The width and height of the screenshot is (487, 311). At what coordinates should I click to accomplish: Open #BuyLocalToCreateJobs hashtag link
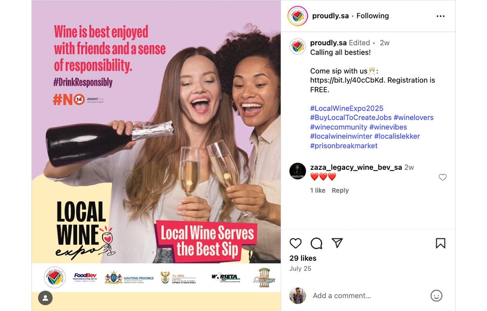351,118
